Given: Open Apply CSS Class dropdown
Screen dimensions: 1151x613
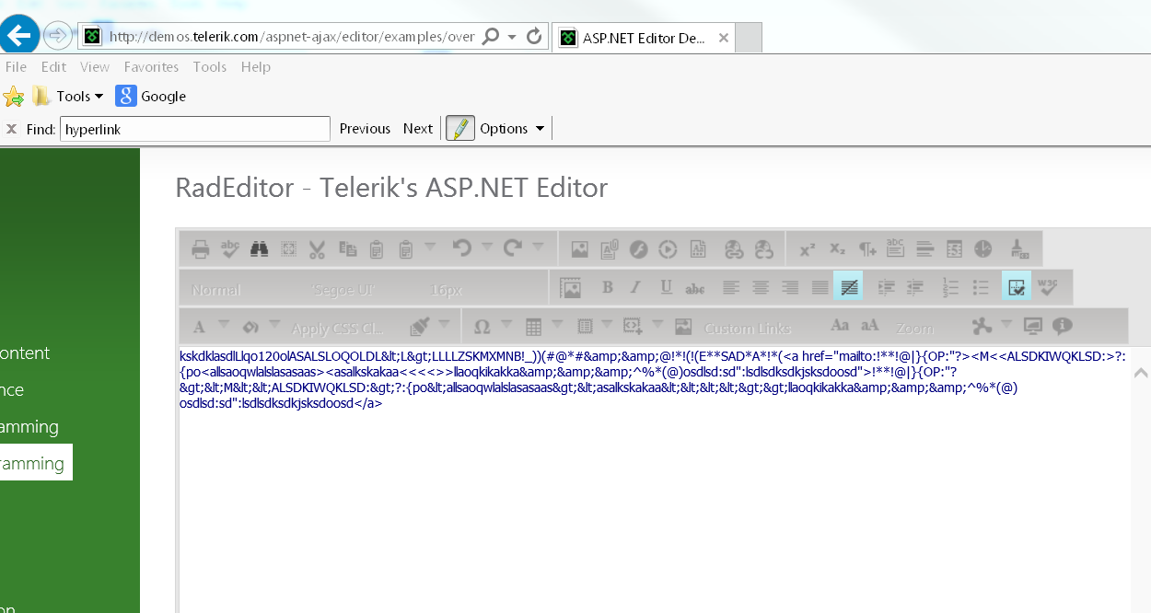Looking at the screenshot, I should pos(338,328).
